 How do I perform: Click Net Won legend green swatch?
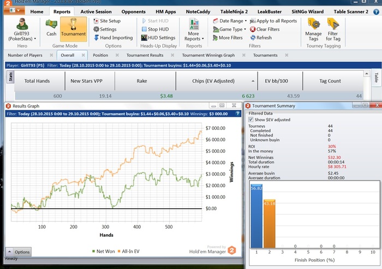coord(93,251)
